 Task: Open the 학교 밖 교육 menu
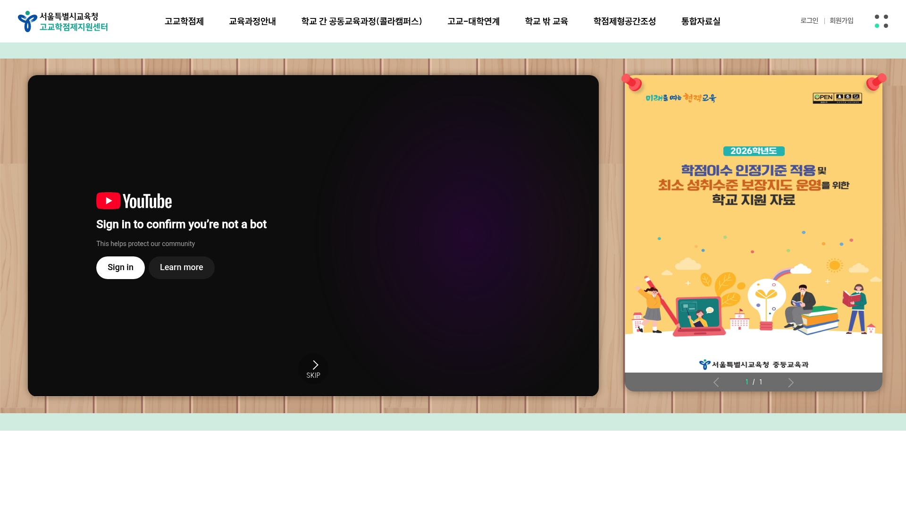tap(546, 21)
